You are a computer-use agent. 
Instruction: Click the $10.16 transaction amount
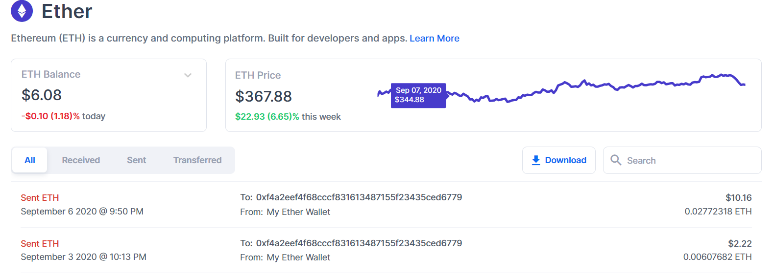(x=738, y=198)
